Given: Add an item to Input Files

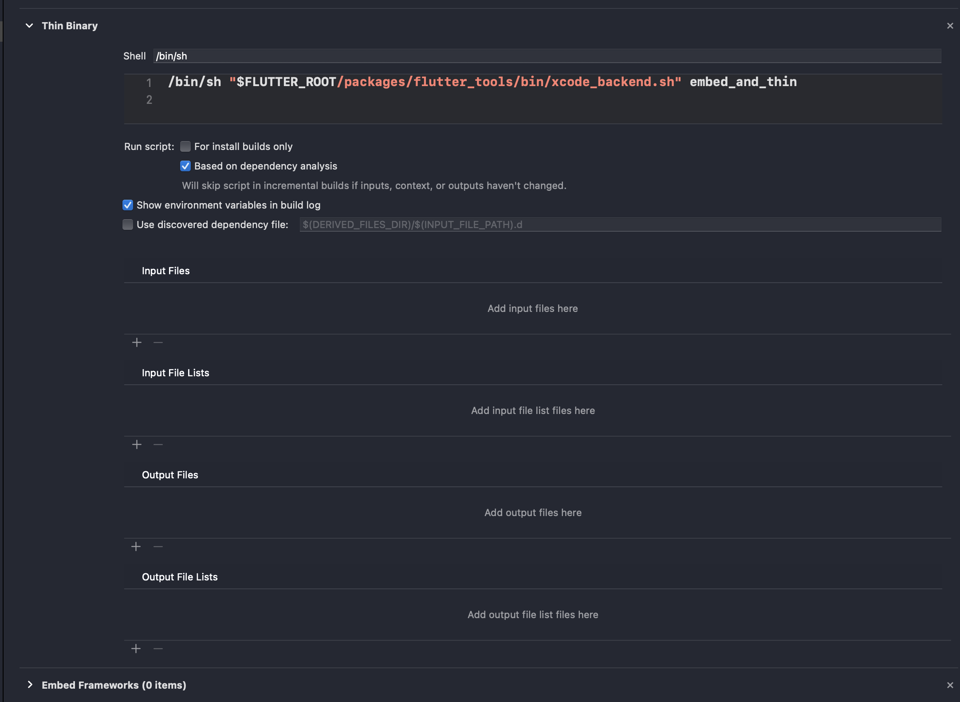Looking at the screenshot, I should click(x=137, y=342).
